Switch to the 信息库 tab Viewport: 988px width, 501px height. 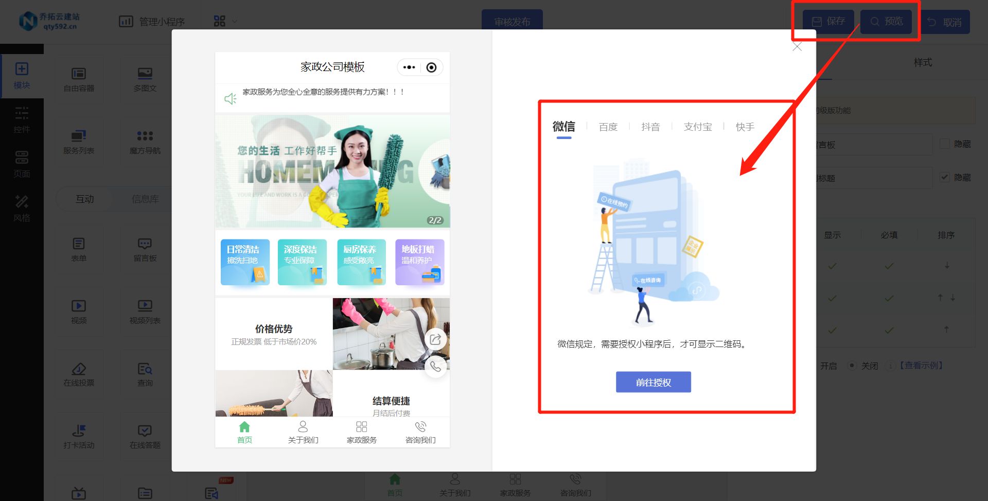(146, 199)
